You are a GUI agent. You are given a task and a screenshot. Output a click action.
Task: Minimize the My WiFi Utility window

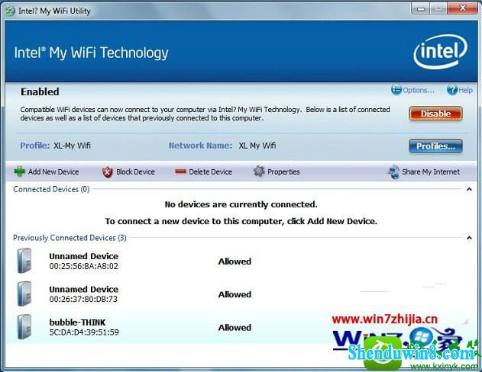pos(421,8)
